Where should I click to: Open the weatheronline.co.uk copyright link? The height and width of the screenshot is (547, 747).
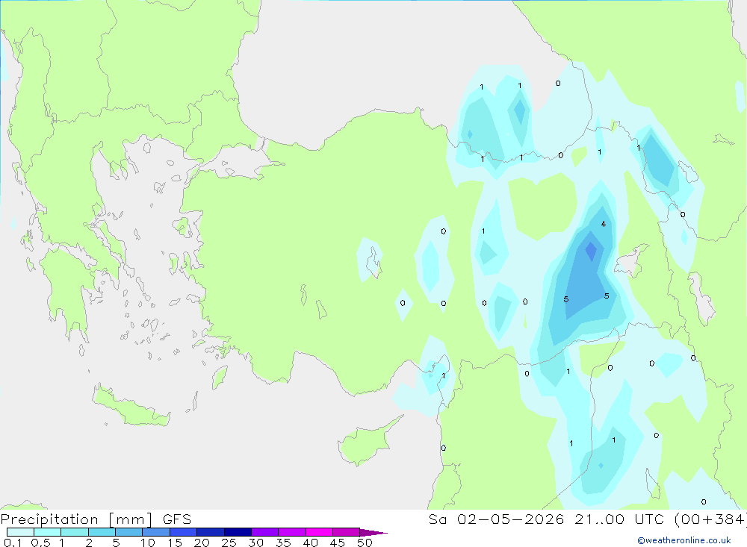684,540
